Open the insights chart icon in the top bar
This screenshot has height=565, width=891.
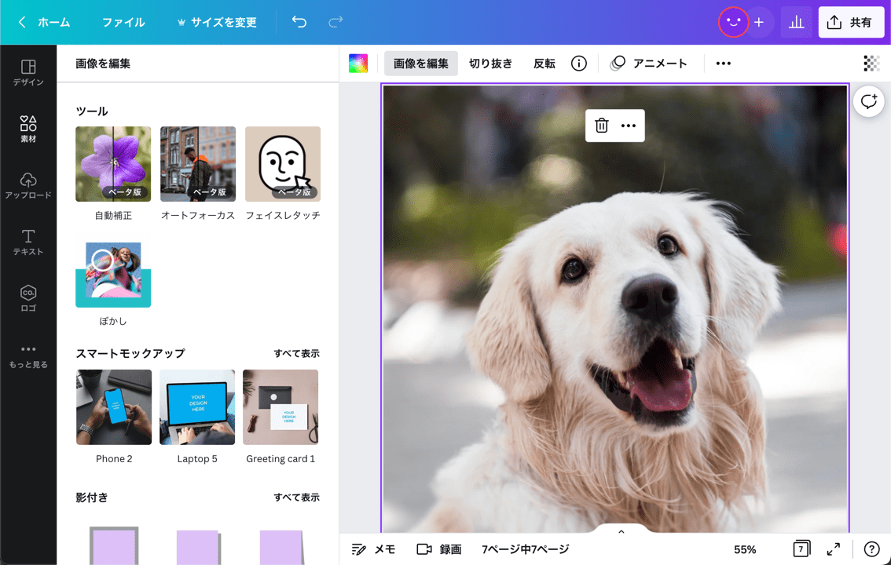[x=796, y=22]
